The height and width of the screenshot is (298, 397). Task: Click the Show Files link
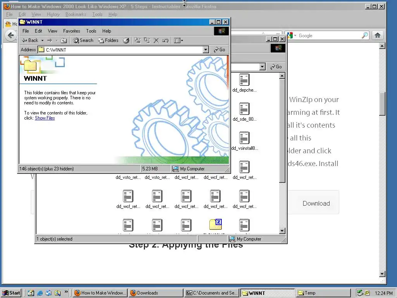(x=45, y=118)
